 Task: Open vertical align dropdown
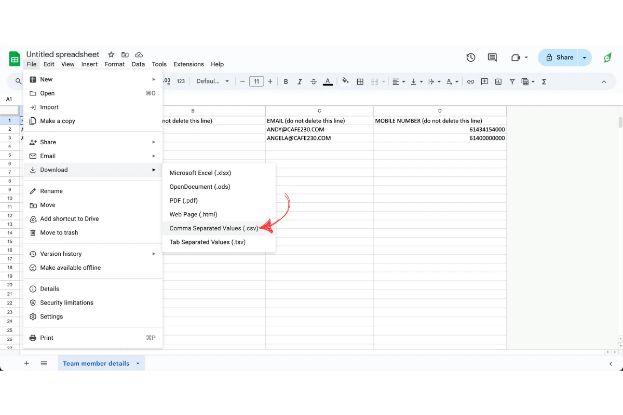(x=417, y=81)
